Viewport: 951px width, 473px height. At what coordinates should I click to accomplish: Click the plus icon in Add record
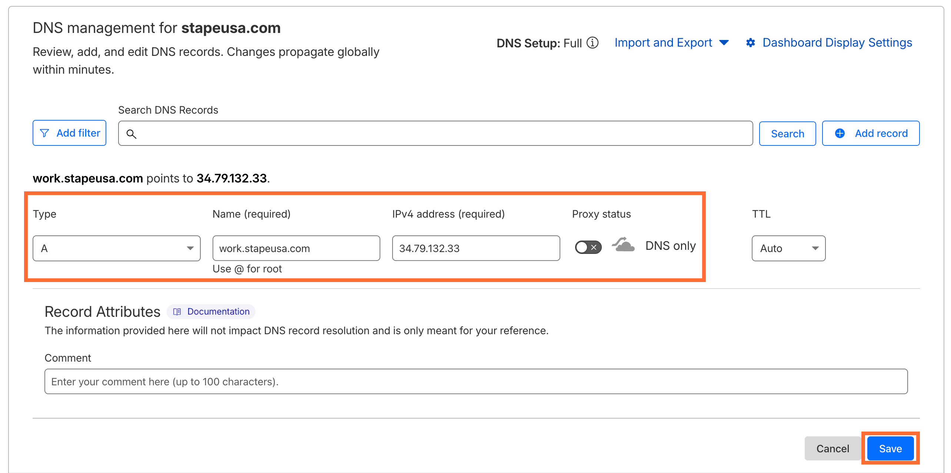click(x=840, y=133)
